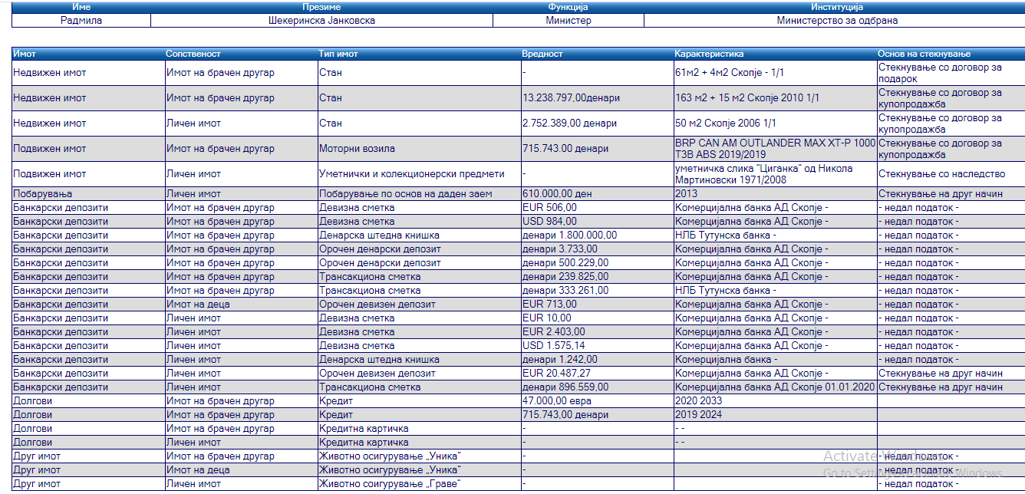Click the deposit value 'EUR 10,00'
1025x494 pixels.
point(546,318)
